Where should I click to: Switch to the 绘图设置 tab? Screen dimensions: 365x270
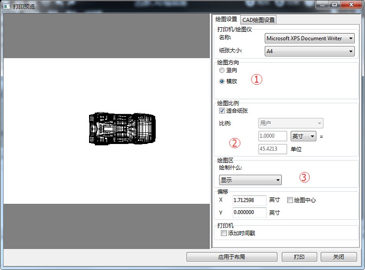tap(226, 19)
